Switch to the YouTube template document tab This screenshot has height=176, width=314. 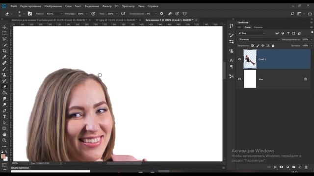click(x=49, y=20)
